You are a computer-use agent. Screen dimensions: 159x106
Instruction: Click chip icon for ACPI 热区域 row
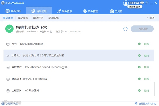(x=8, y=91)
